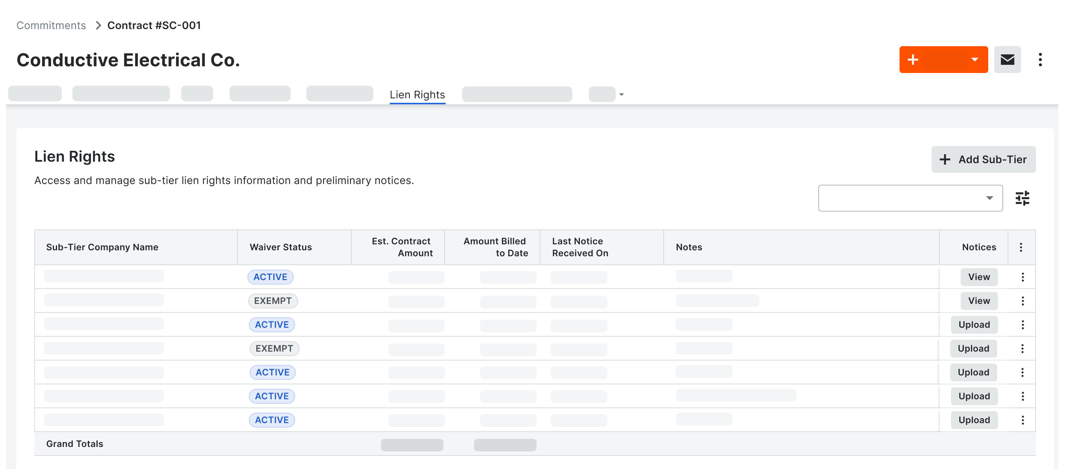Click Upload on the third row
The image size is (1065, 476).
point(974,325)
